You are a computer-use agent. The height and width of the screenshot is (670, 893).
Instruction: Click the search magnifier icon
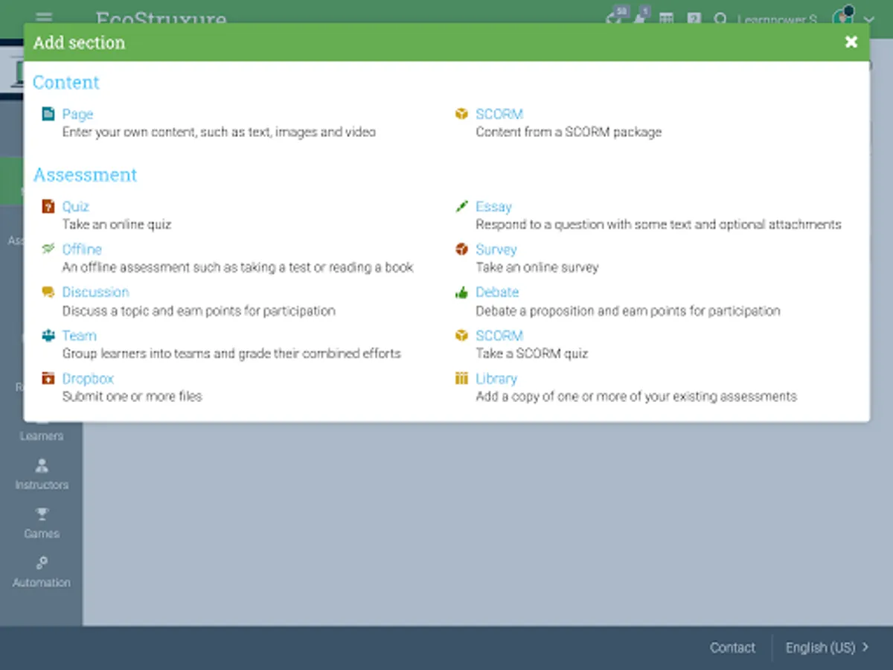[720, 18]
